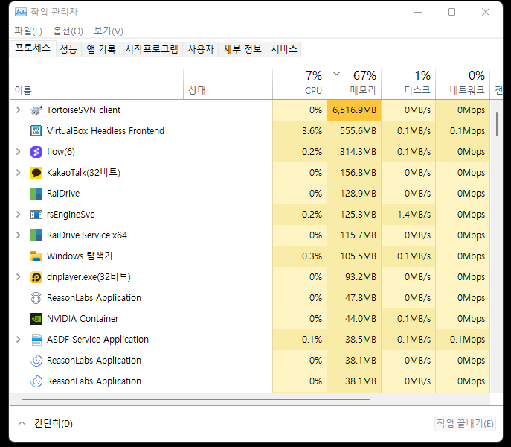The width and height of the screenshot is (511, 447).
Task: Select the RaiDrive process name
Action: (63, 194)
